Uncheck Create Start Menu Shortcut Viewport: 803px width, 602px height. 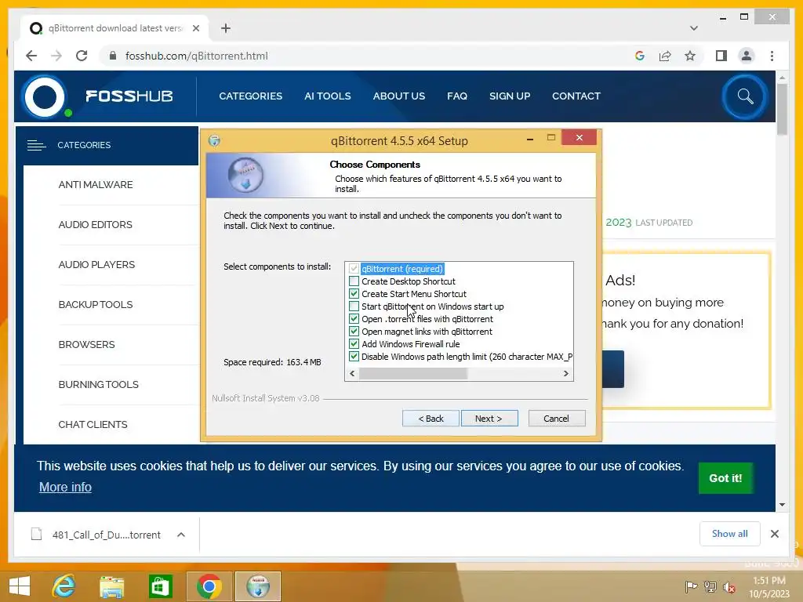click(x=354, y=294)
